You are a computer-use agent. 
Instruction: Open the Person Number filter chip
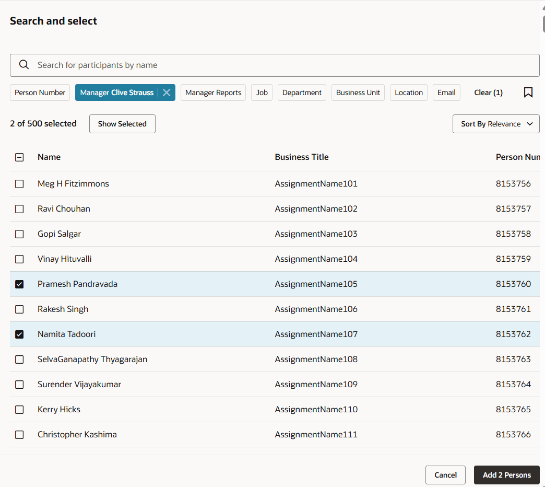(x=40, y=92)
